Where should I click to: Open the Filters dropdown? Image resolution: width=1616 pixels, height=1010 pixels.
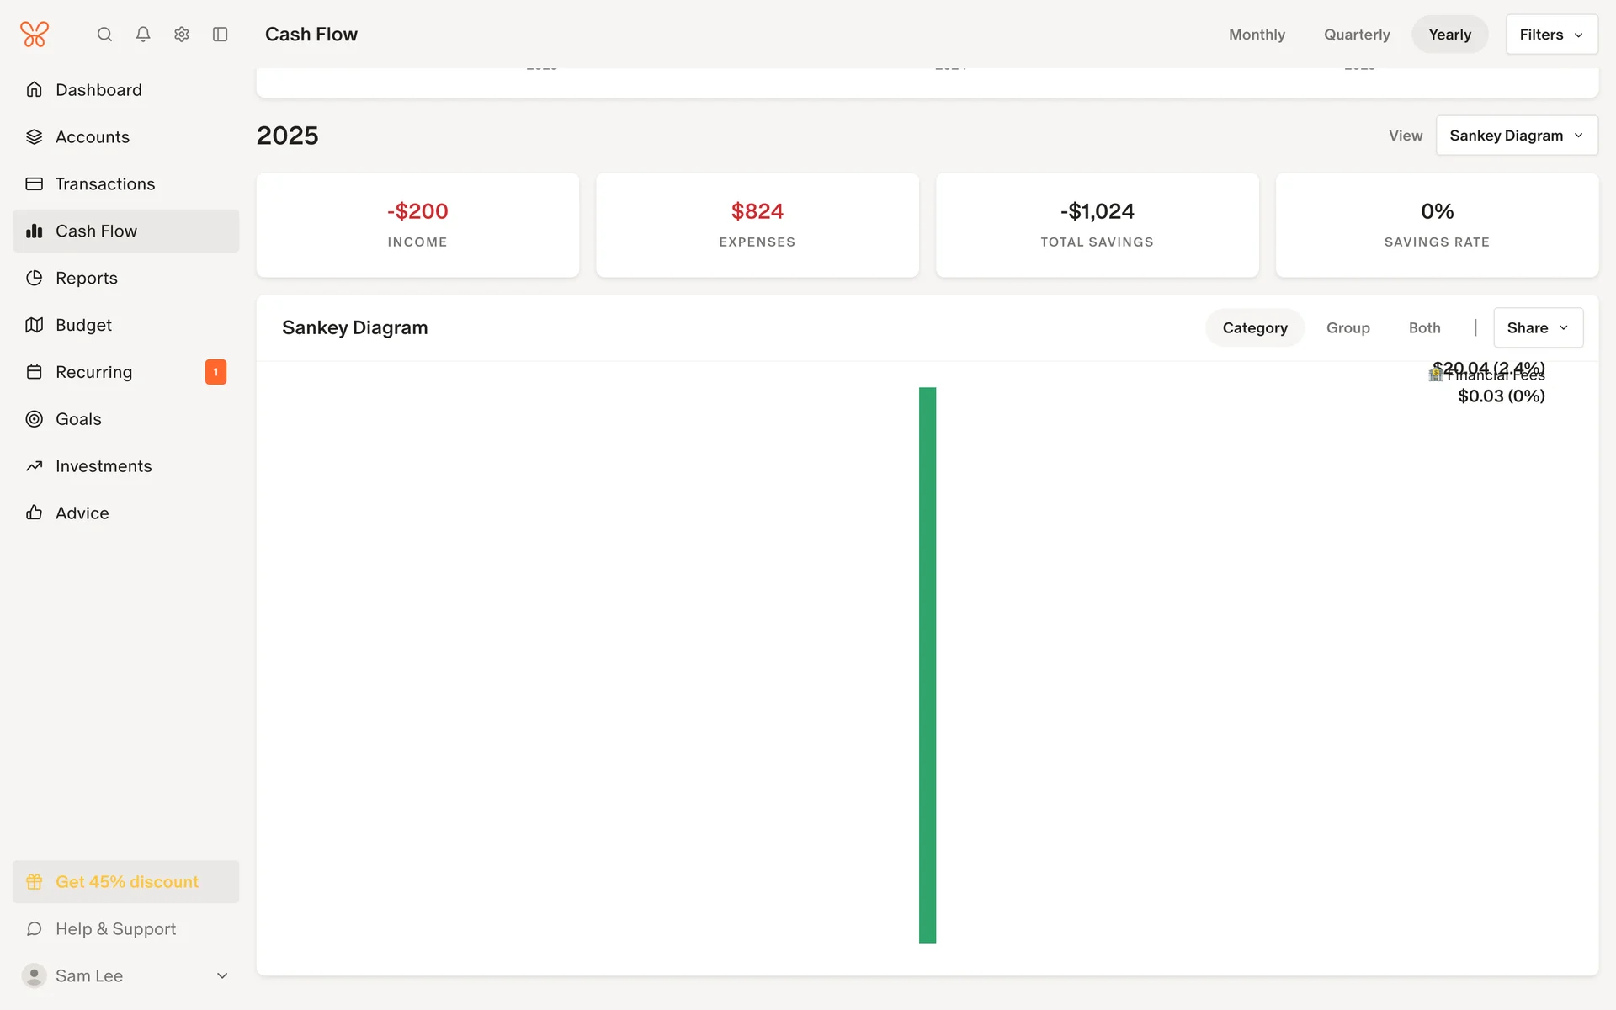pos(1551,35)
